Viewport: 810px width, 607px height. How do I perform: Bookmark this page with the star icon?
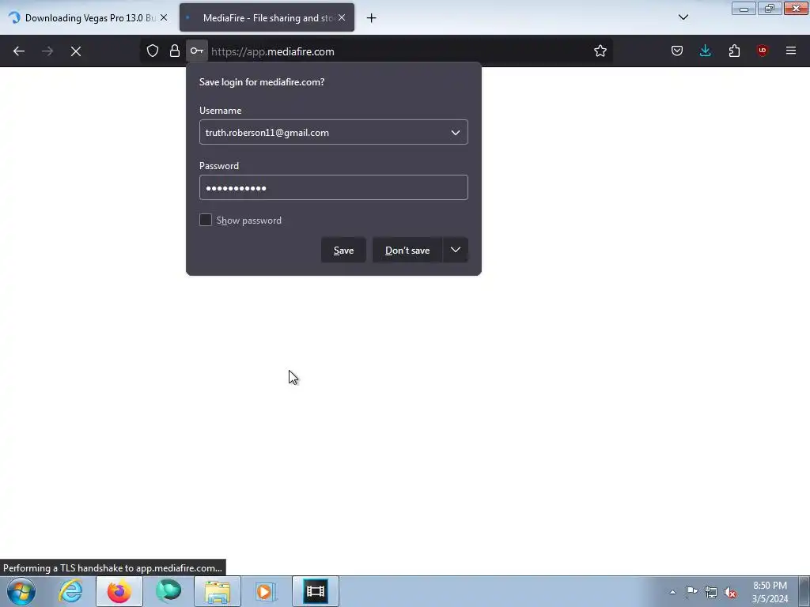tap(600, 51)
